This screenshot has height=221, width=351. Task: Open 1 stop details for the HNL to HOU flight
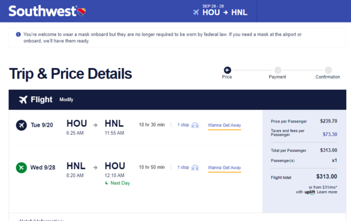click(x=183, y=167)
